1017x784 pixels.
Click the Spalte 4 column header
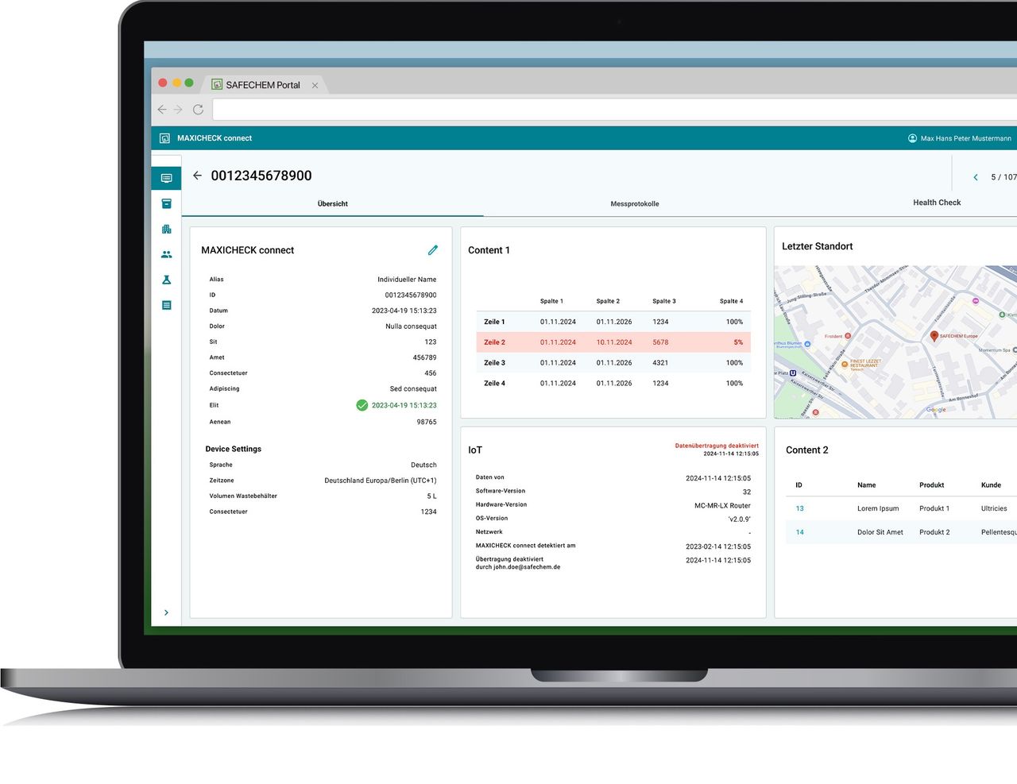731,301
